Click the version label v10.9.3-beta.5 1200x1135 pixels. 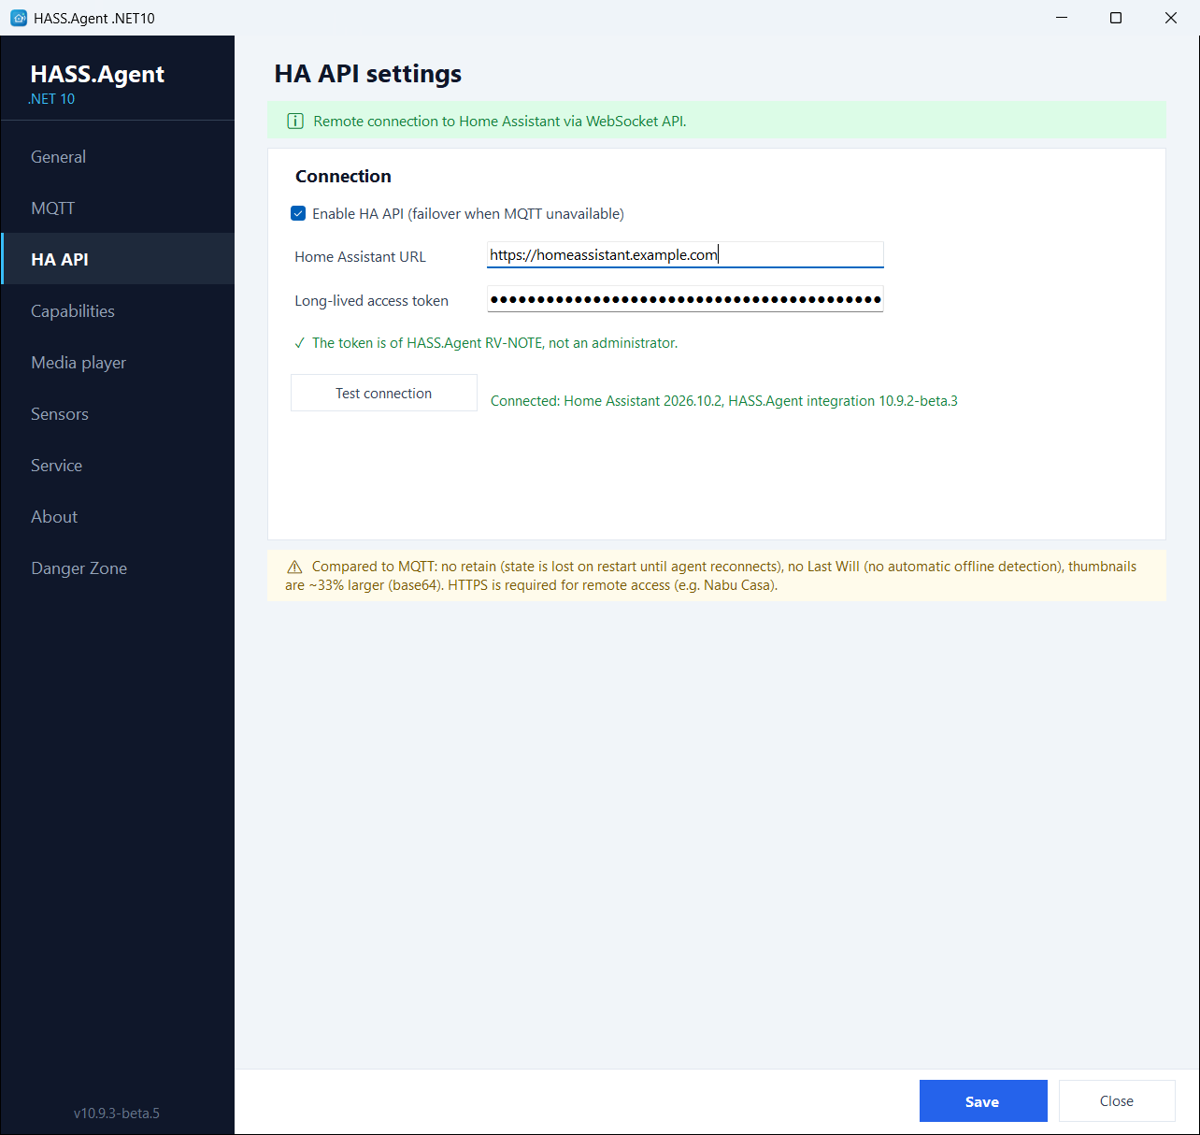click(x=117, y=1113)
